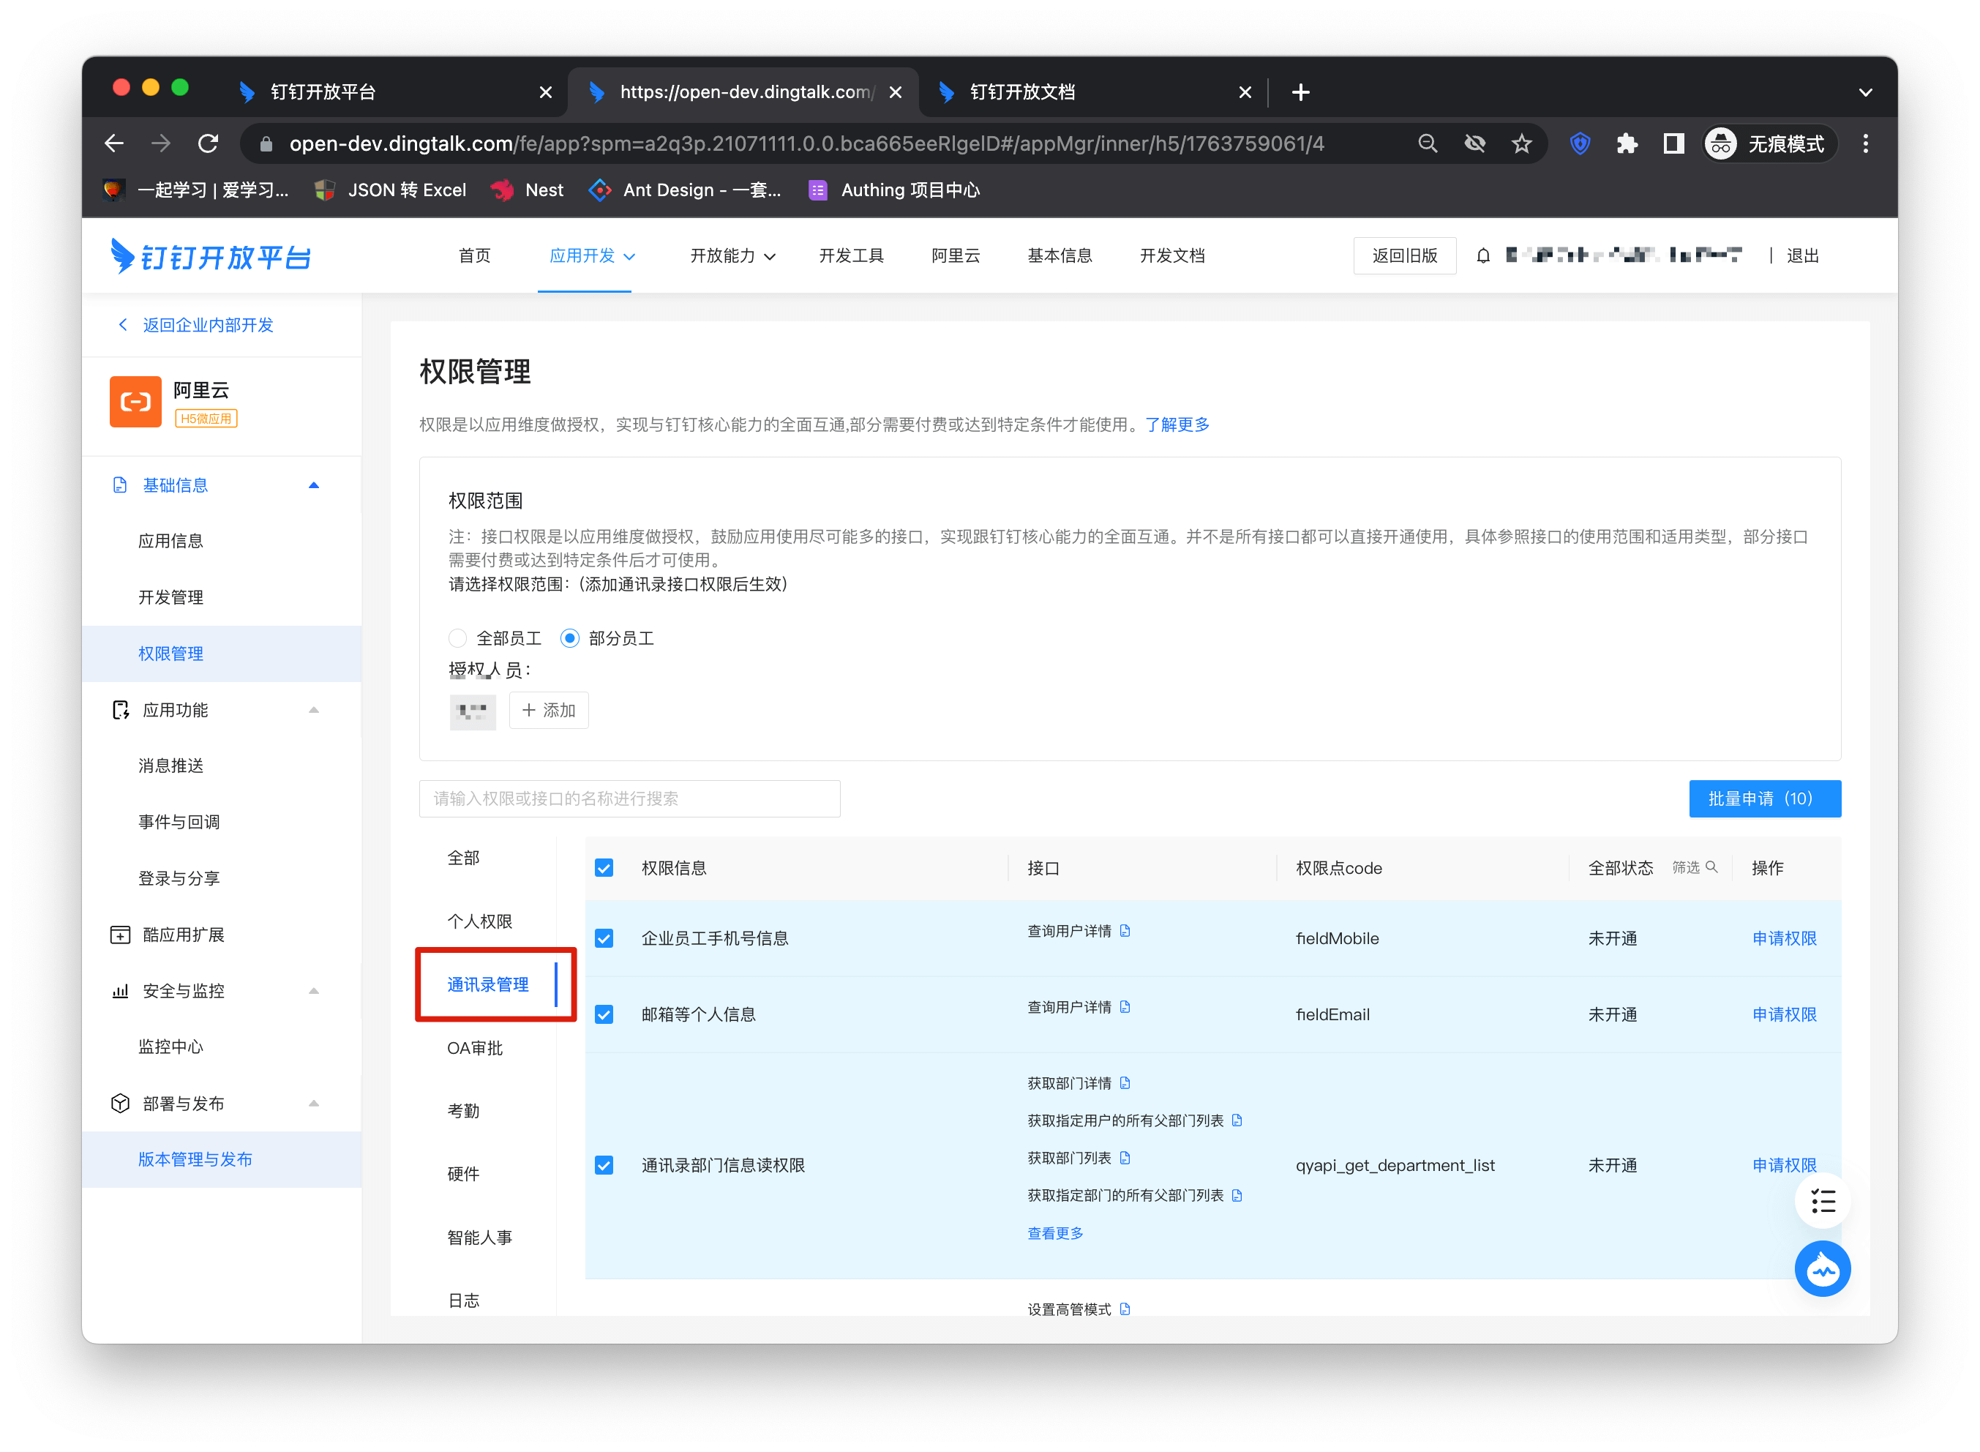Image resolution: width=1980 pixels, height=1452 pixels.
Task: Open the 开放能力 dropdown menu
Action: 732,255
